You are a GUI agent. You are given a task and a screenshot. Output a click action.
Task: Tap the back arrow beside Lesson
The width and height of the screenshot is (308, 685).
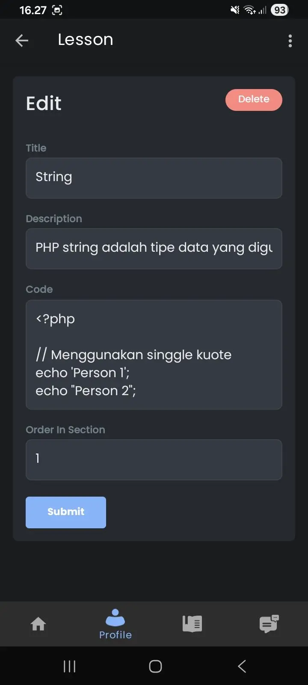click(x=22, y=41)
